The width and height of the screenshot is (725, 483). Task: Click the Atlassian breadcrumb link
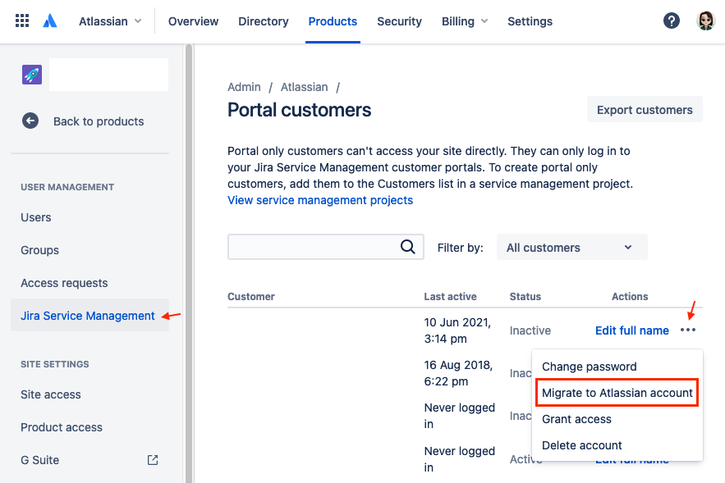[x=305, y=87]
